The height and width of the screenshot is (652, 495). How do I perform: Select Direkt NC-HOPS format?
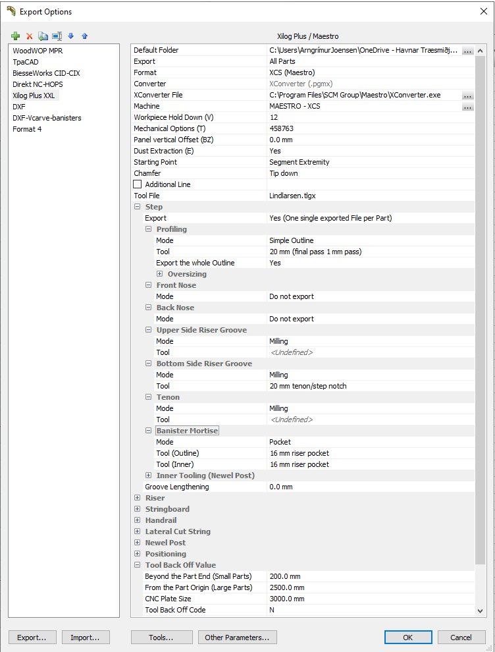point(38,84)
